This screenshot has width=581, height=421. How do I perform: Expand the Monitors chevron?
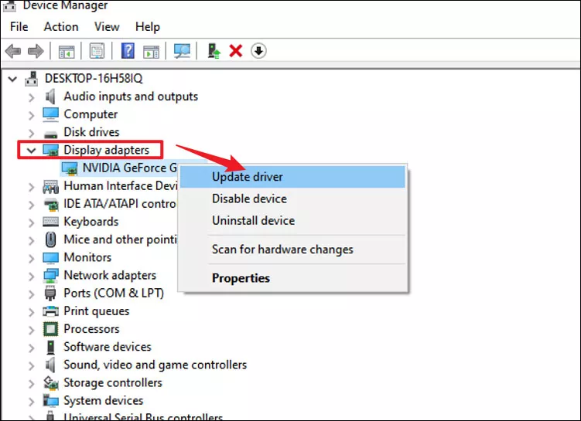[x=32, y=258]
